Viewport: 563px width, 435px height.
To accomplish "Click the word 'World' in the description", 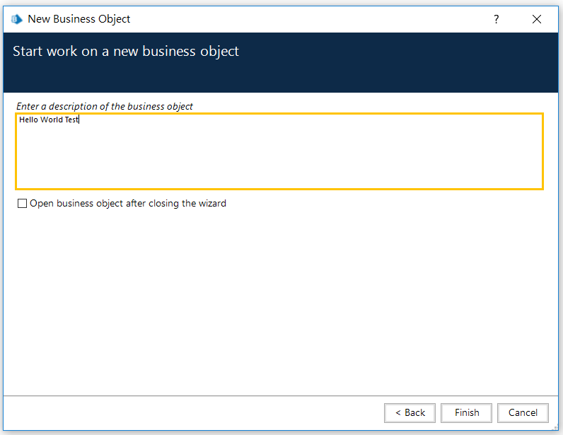I will [x=52, y=120].
